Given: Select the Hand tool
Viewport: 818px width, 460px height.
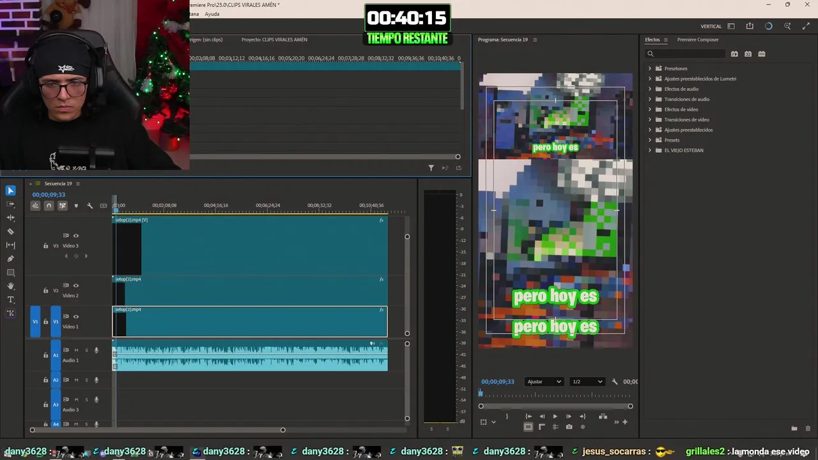Looking at the screenshot, I should 10,286.
